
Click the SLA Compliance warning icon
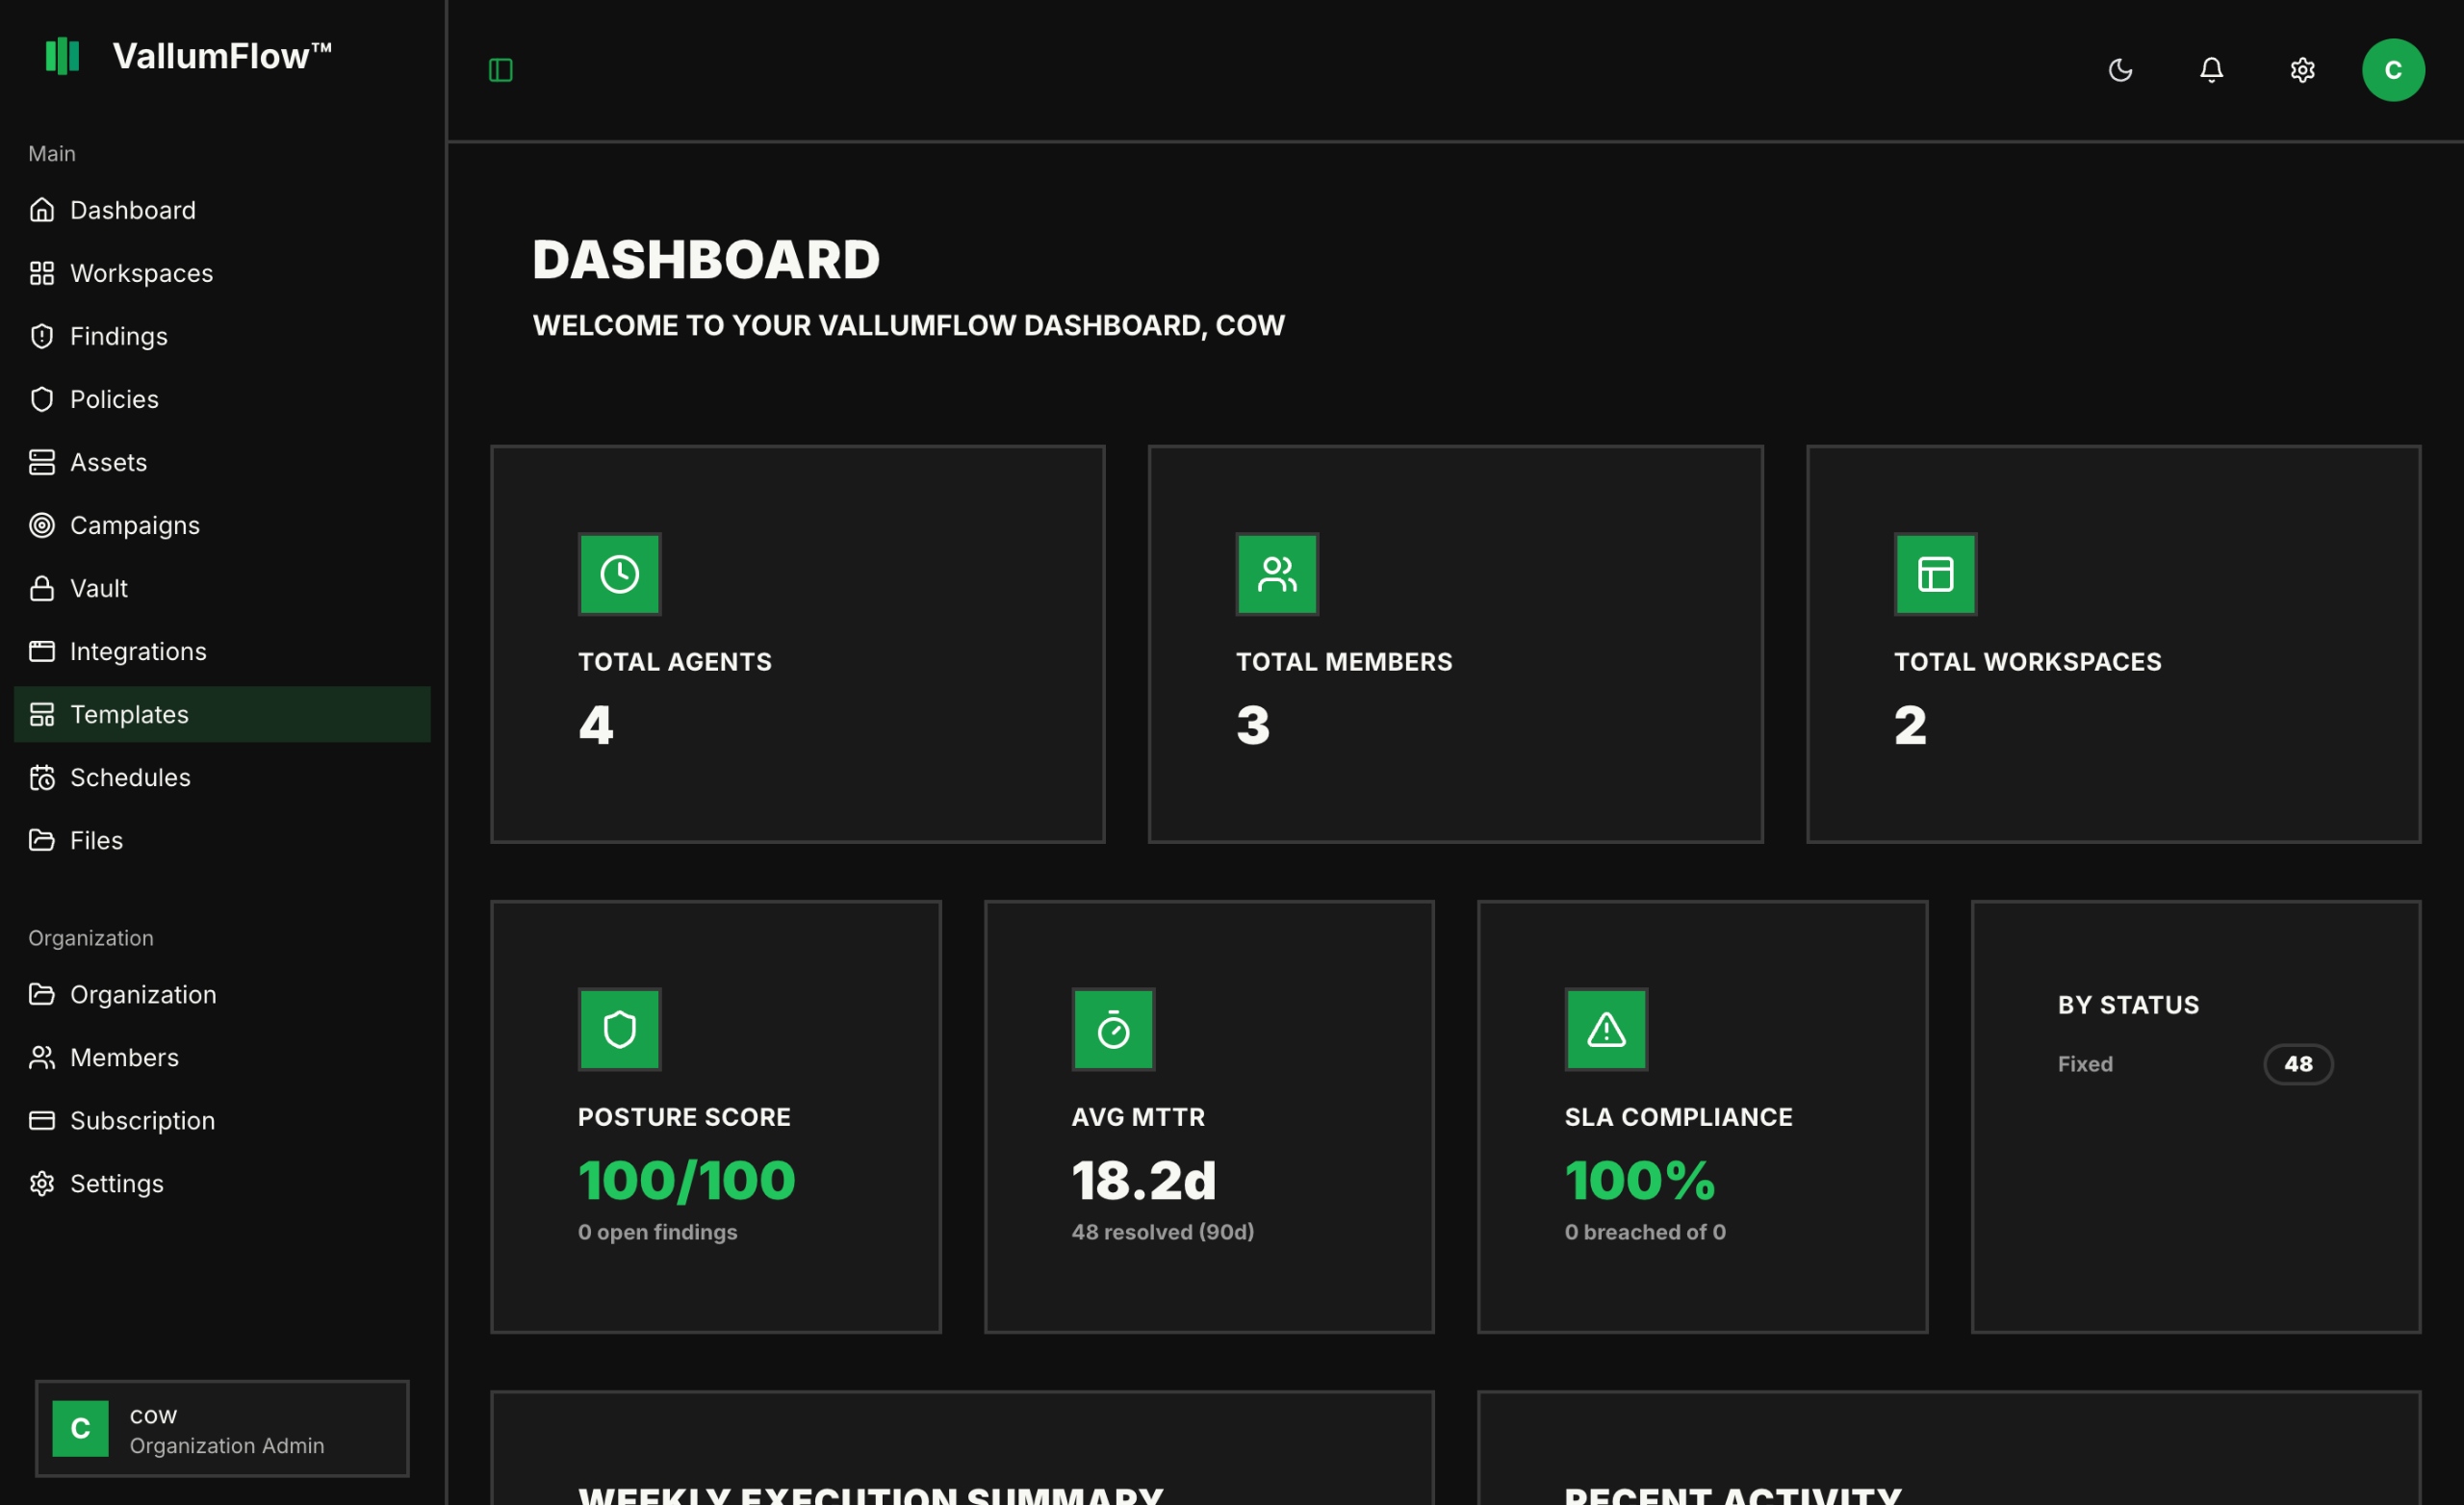click(1606, 1029)
